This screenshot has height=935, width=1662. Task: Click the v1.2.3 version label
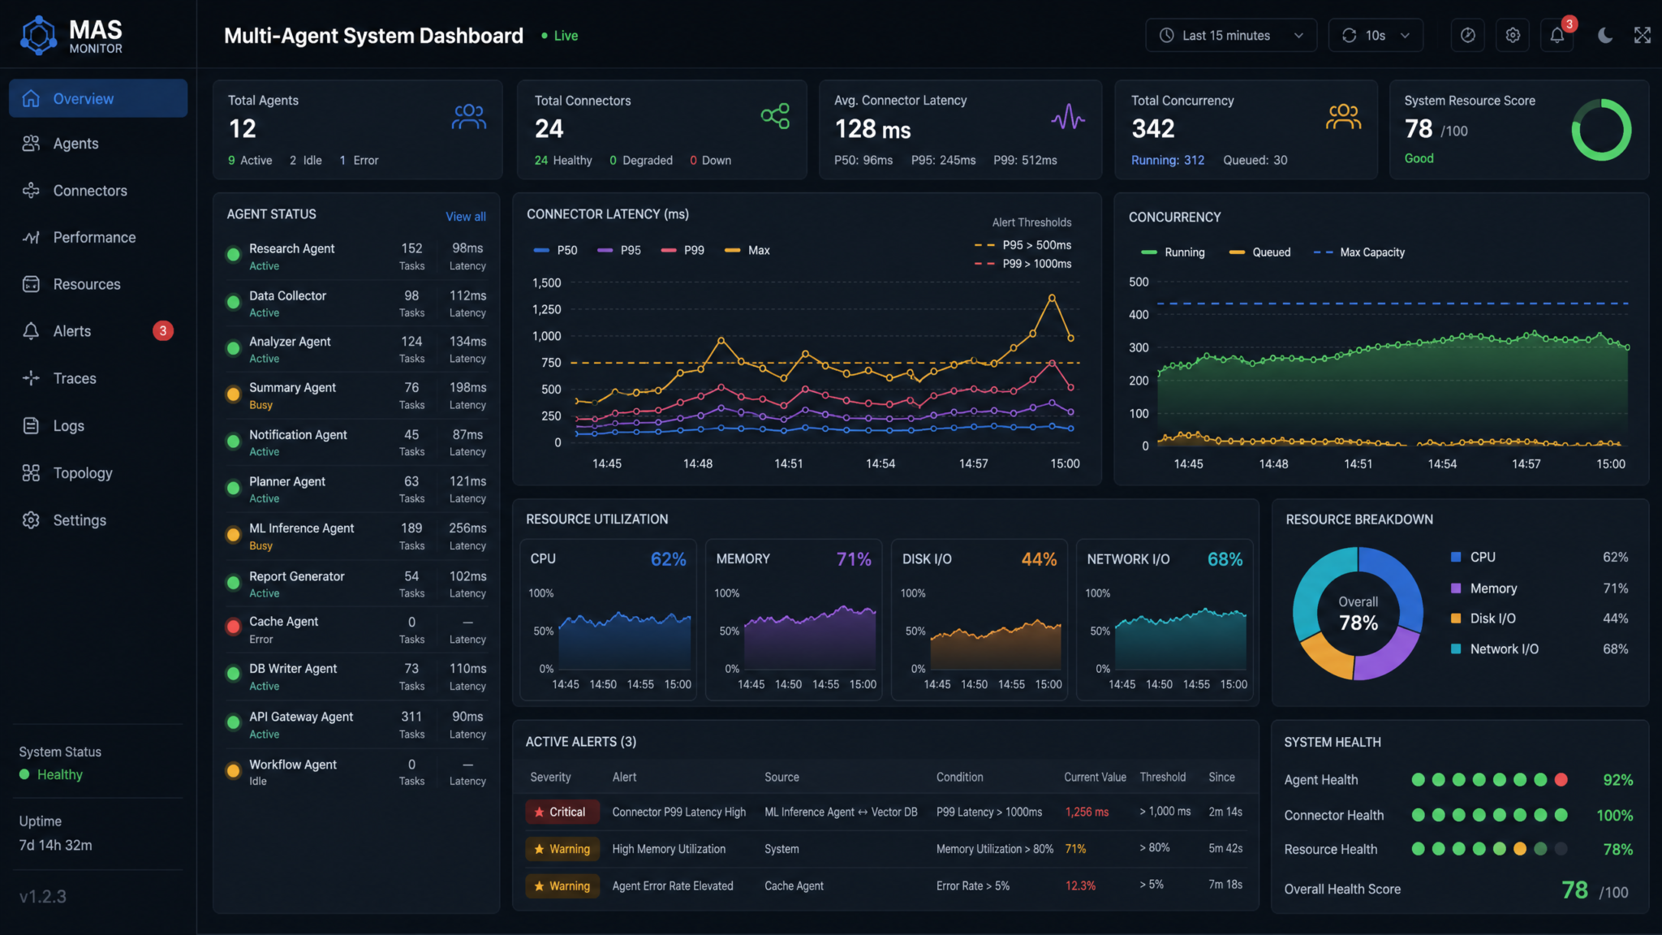[43, 896]
